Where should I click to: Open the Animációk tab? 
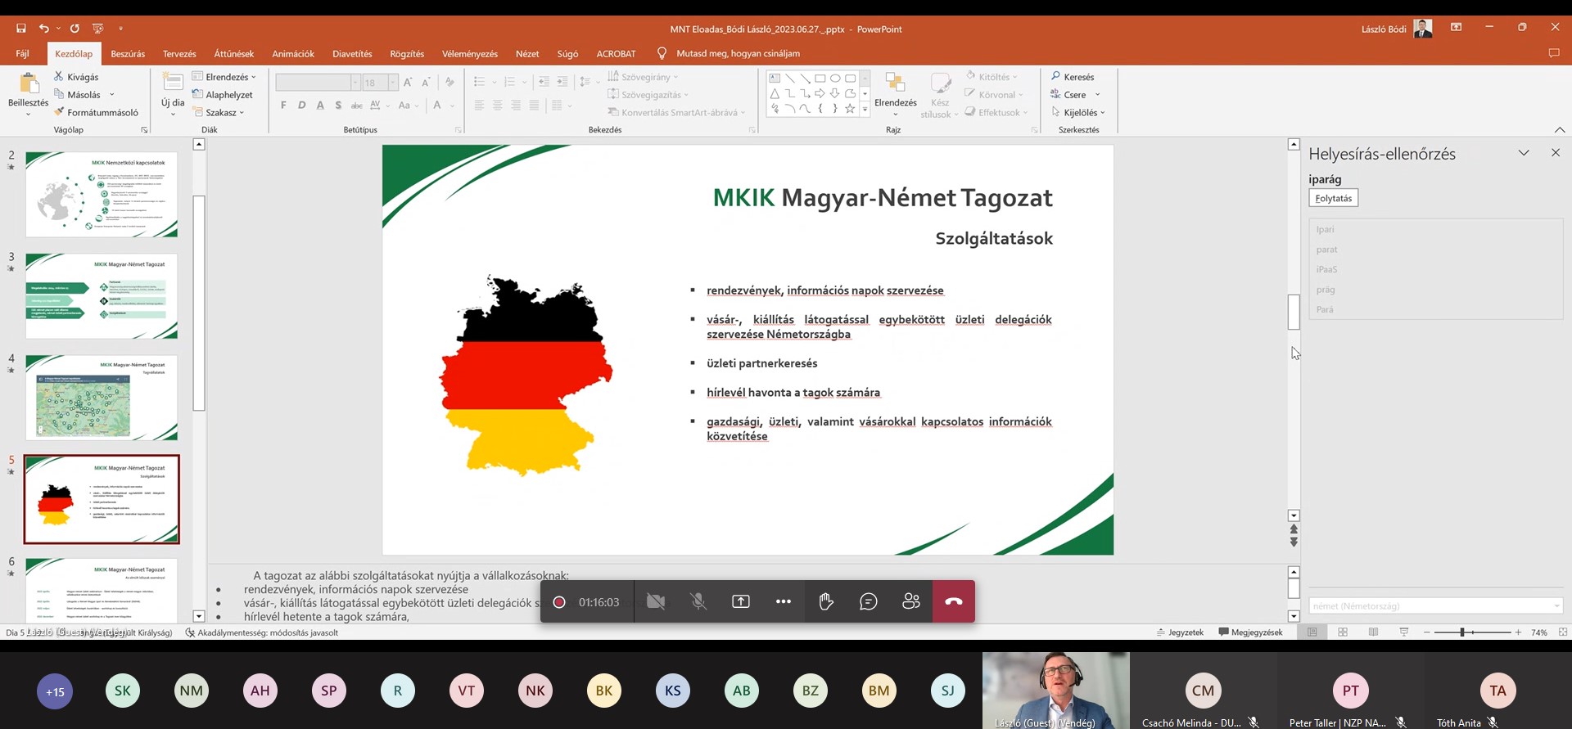(293, 53)
